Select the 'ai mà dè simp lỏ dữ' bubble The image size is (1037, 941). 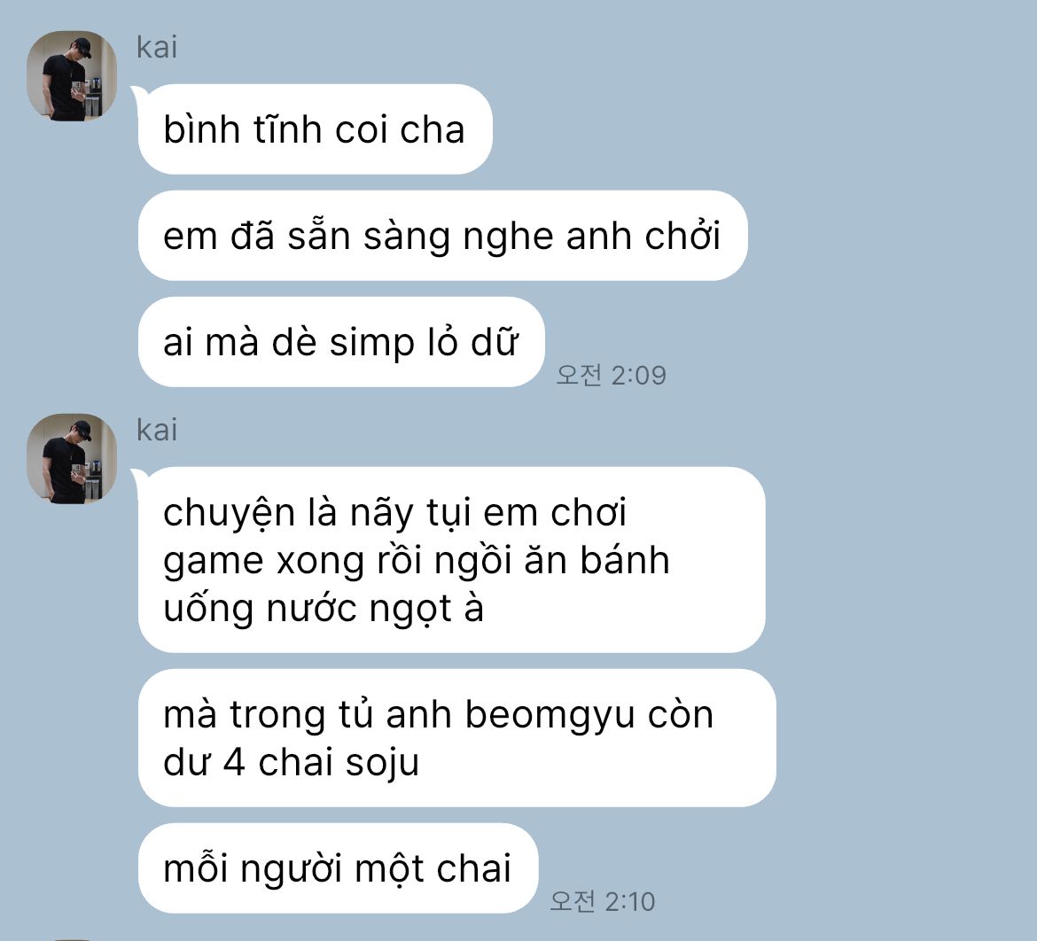(340, 342)
